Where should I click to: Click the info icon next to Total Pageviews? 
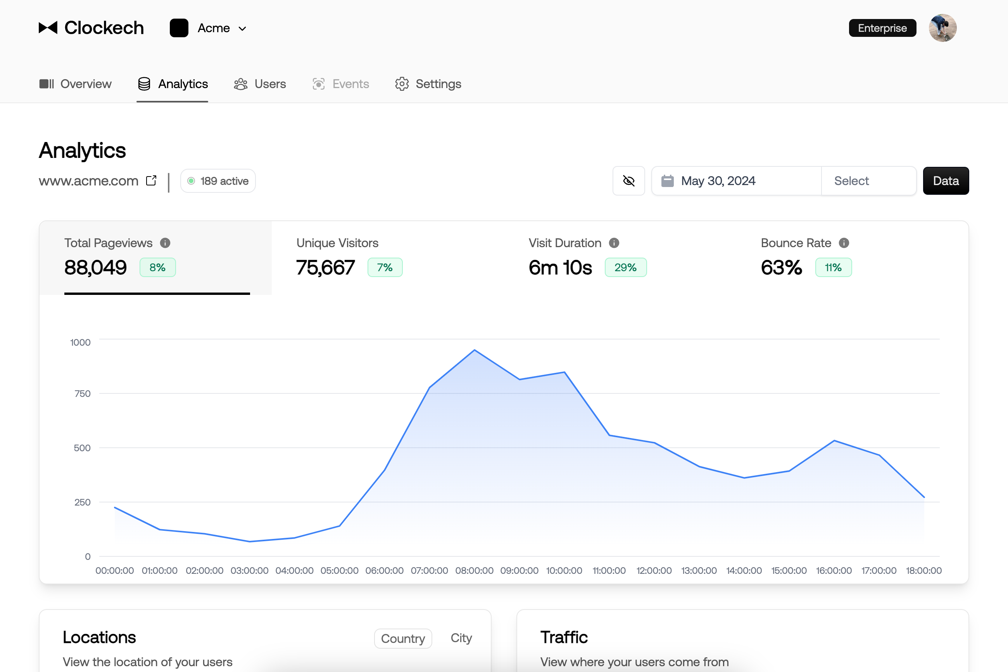point(165,243)
